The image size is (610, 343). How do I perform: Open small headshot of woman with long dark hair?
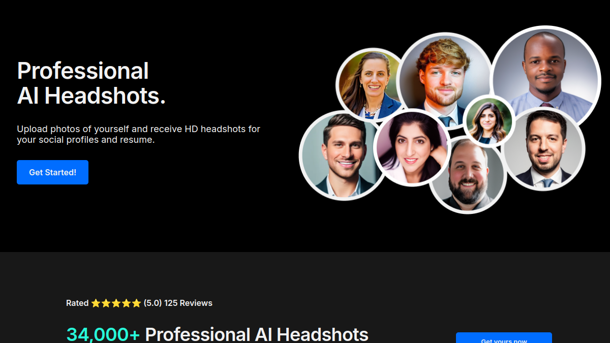coord(489,121)
